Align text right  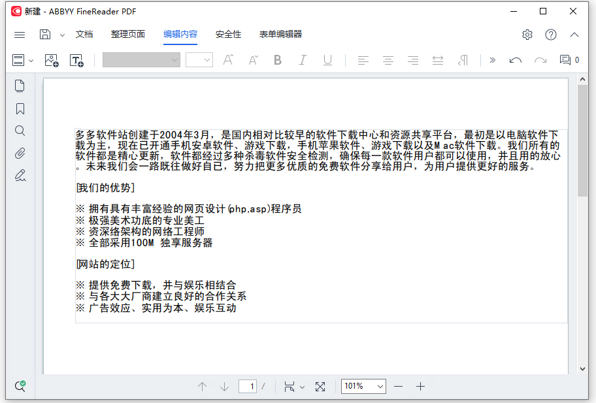pyautogui.click(x=413, y=60)
